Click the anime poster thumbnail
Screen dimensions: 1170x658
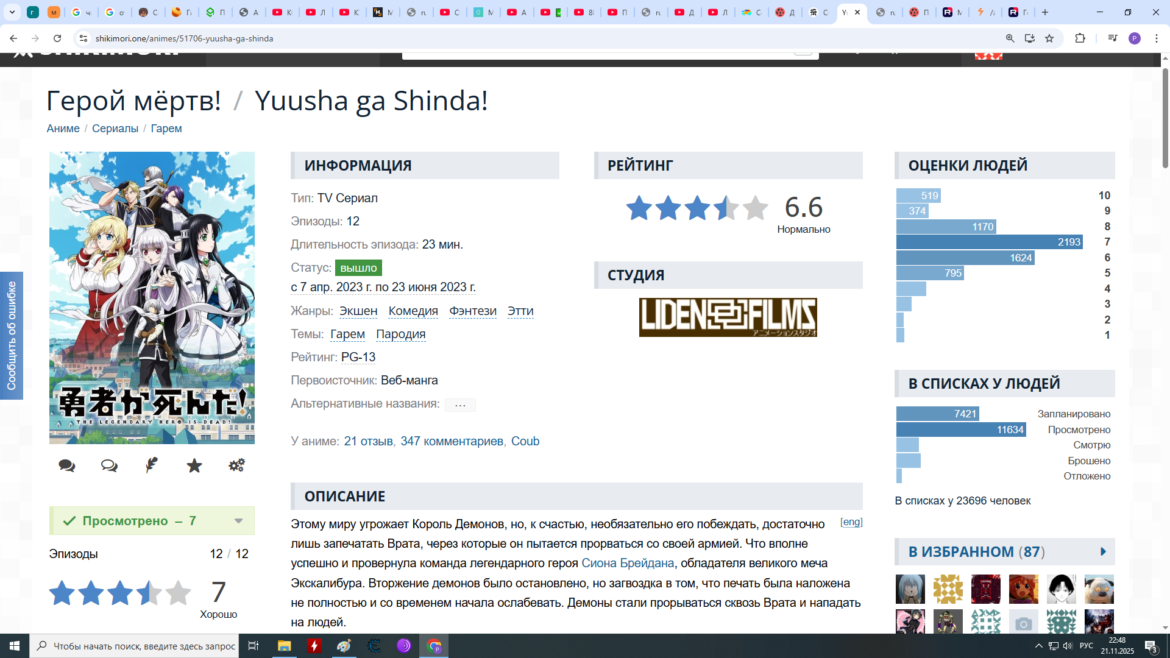click(152, 297)
